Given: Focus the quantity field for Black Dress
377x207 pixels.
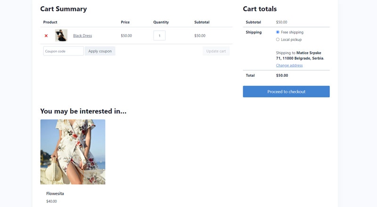Looking at the screenshot, I should (159, 36).
